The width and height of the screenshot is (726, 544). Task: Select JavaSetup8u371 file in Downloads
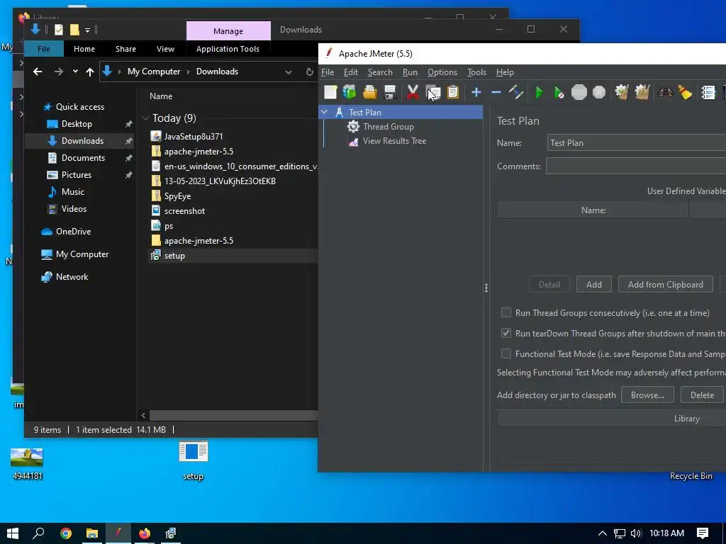(194, 137)
